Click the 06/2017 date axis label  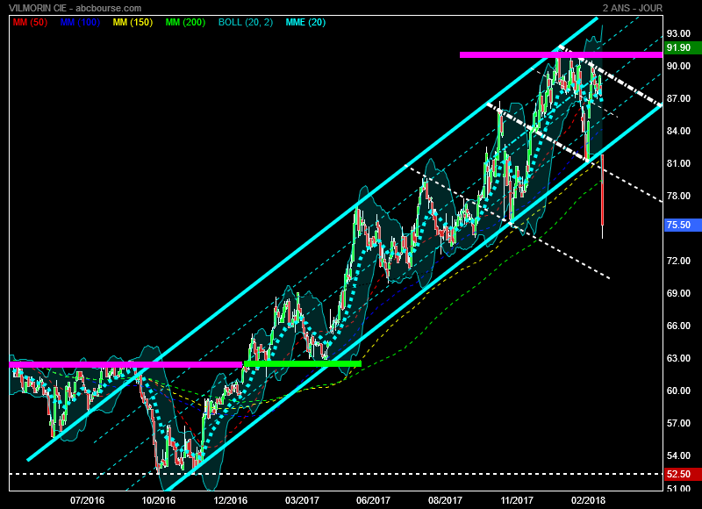point(373,500)
